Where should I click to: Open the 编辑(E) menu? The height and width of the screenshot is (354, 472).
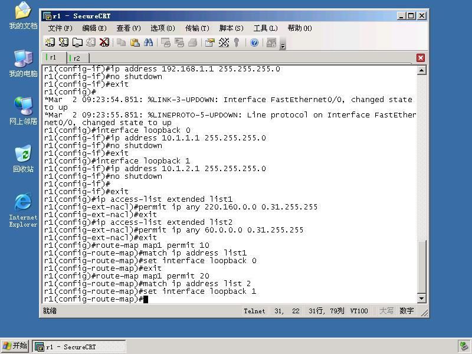coord(94,28)
